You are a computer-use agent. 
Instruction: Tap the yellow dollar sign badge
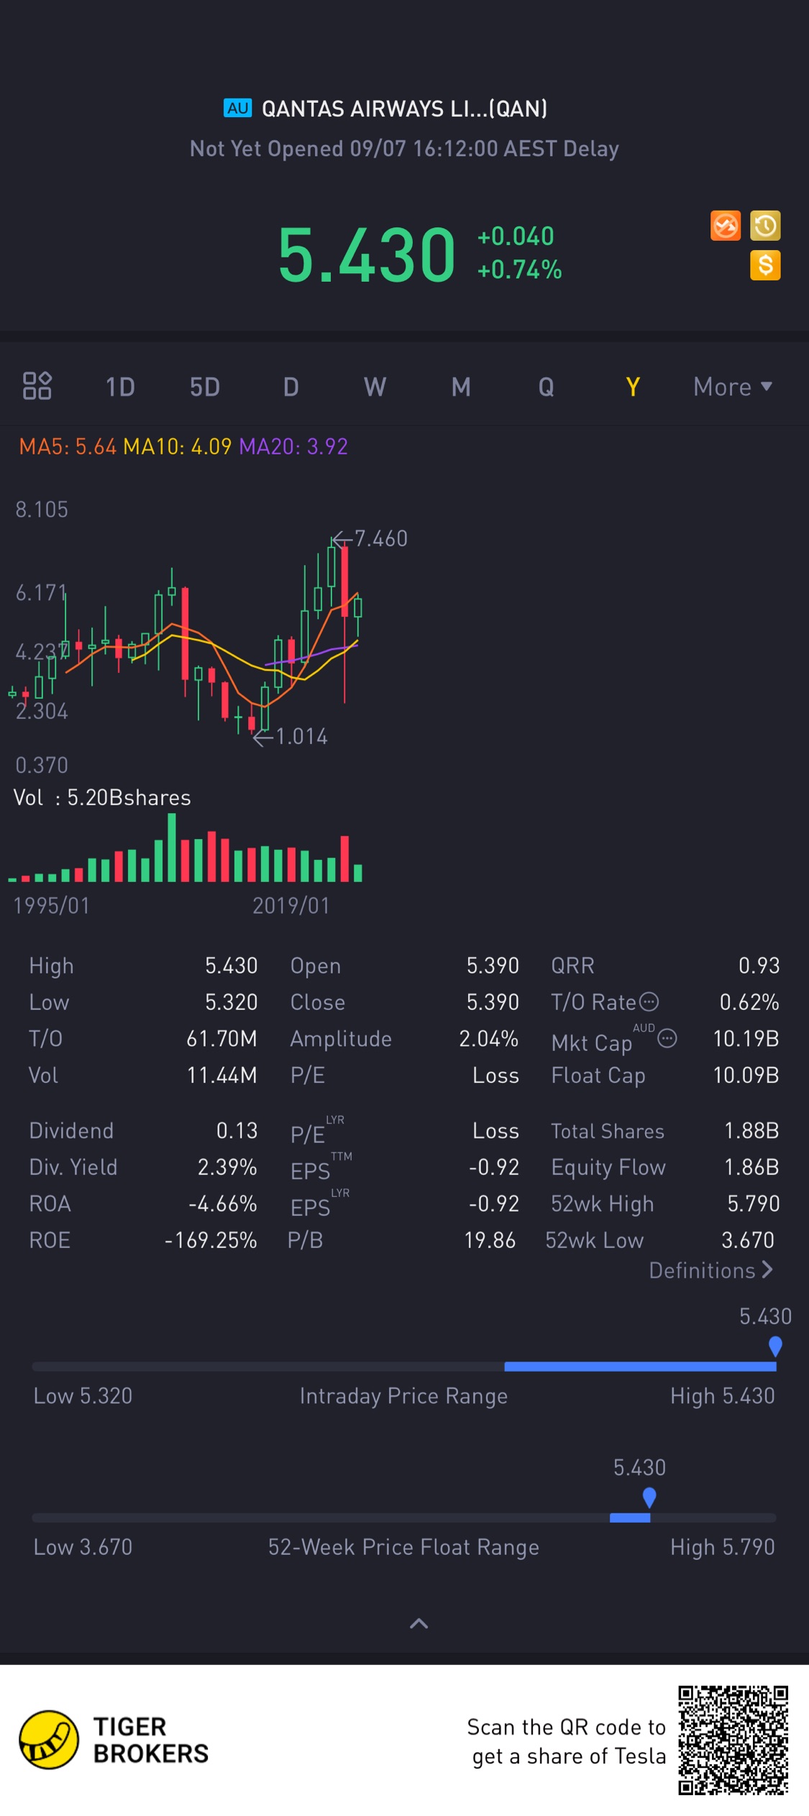[765, 265]
